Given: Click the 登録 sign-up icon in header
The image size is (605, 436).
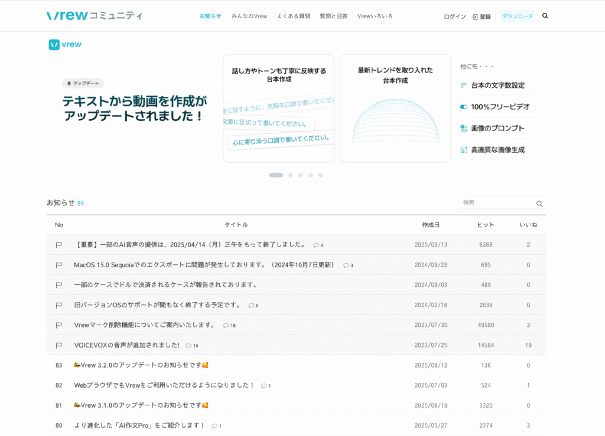Looking at the screenshot, I should click(x=476, y=17).
